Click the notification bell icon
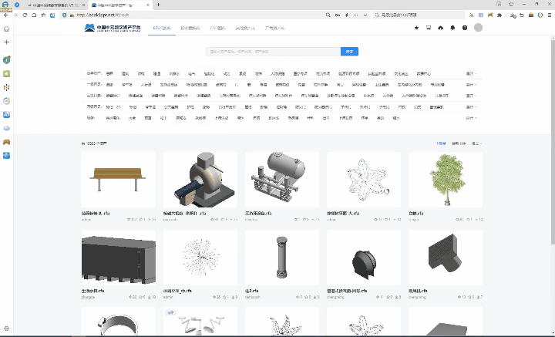The height and width of the screenshot is (337, 555). tap(452, 28)
